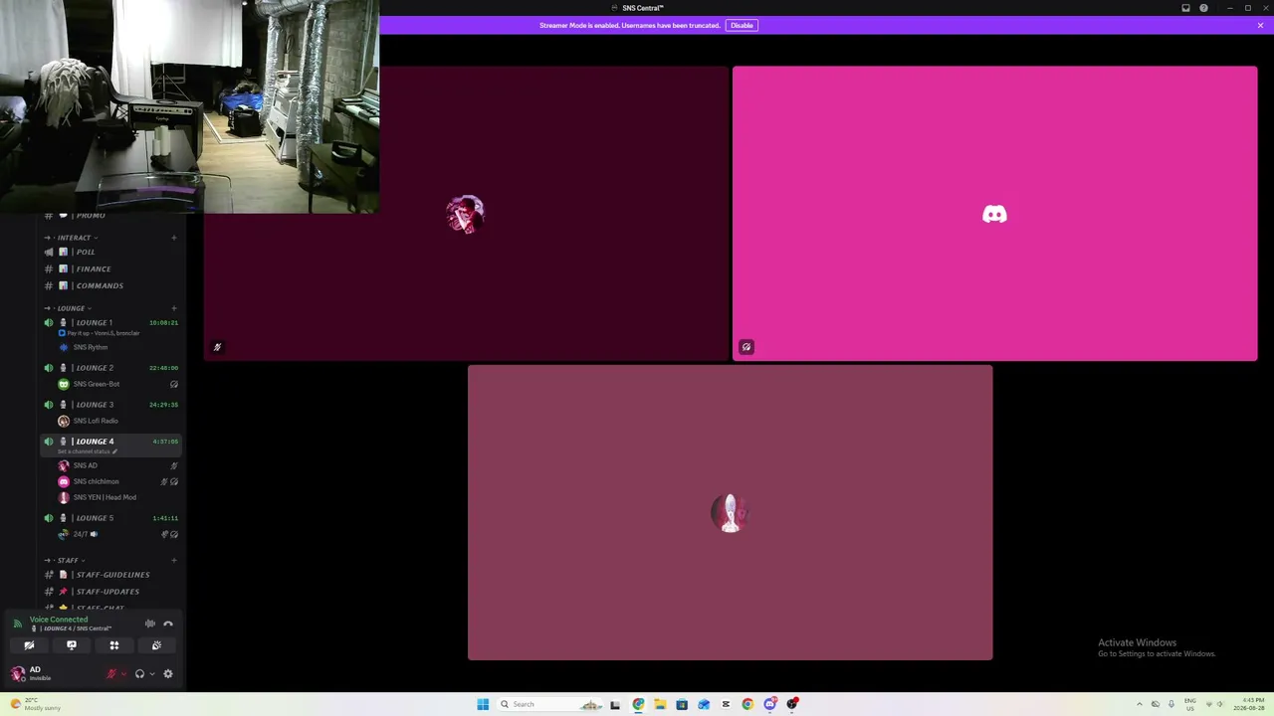This screenshot has height=716, width=1274.
Task: Unmute microphone in user panel
Action: pos(111,674)
